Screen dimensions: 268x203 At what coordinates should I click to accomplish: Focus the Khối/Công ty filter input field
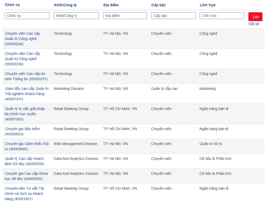click(76, 16)
